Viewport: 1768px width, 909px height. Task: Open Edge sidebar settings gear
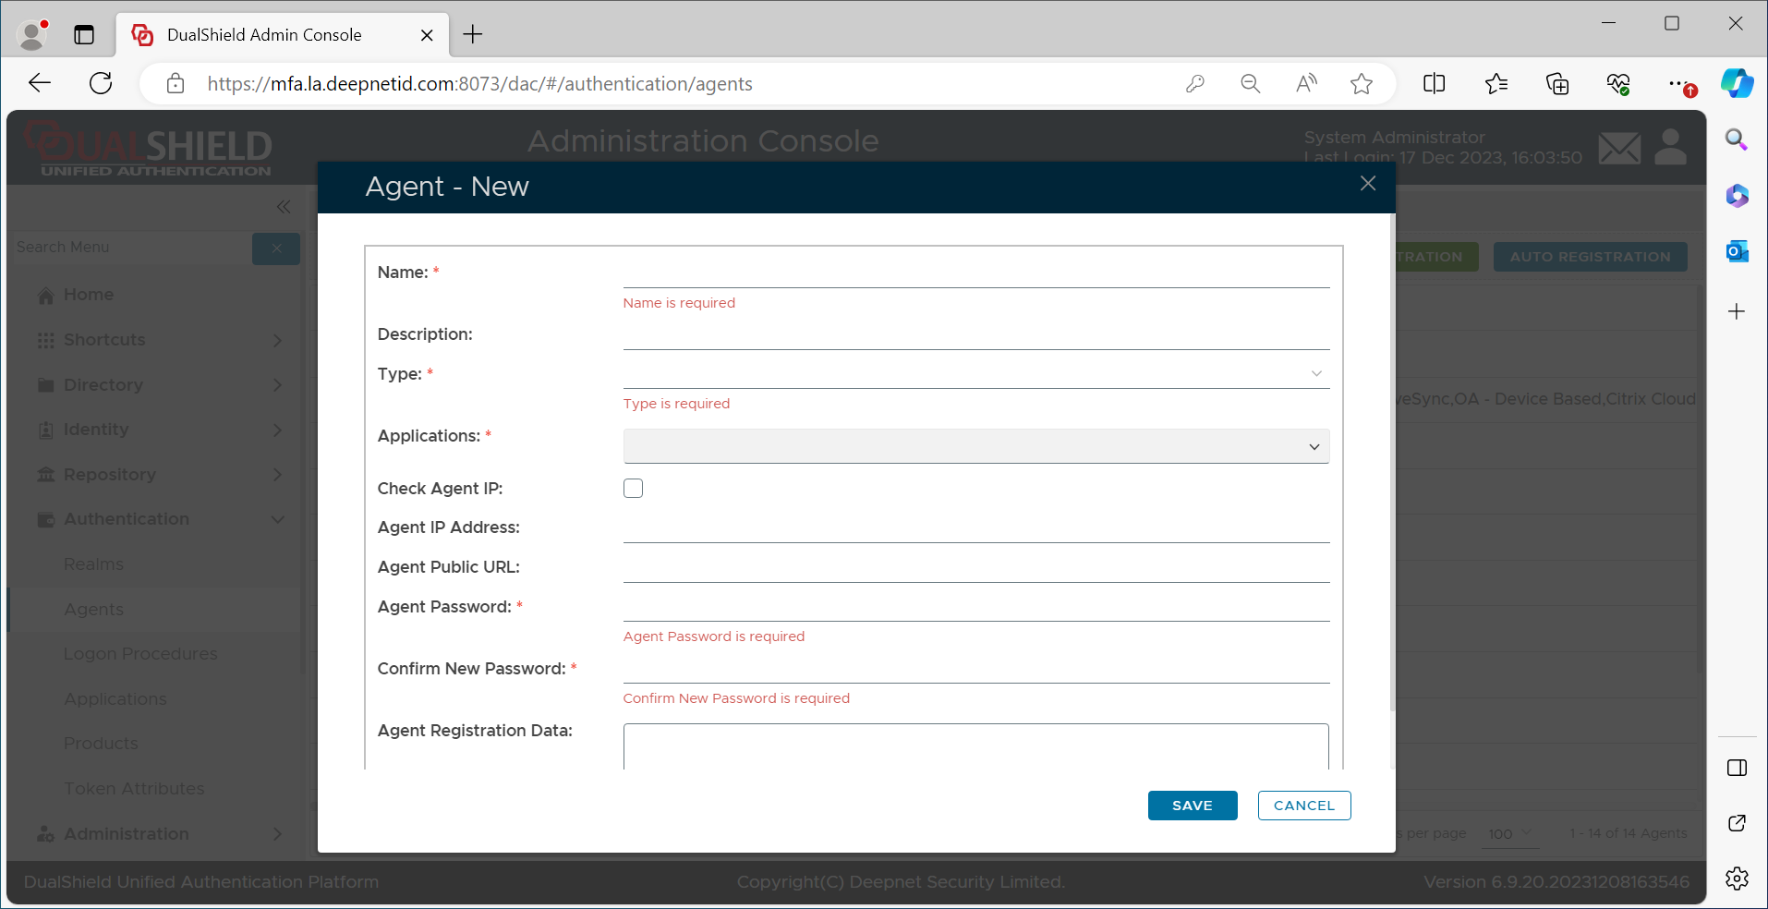[x=1737, y=878]
